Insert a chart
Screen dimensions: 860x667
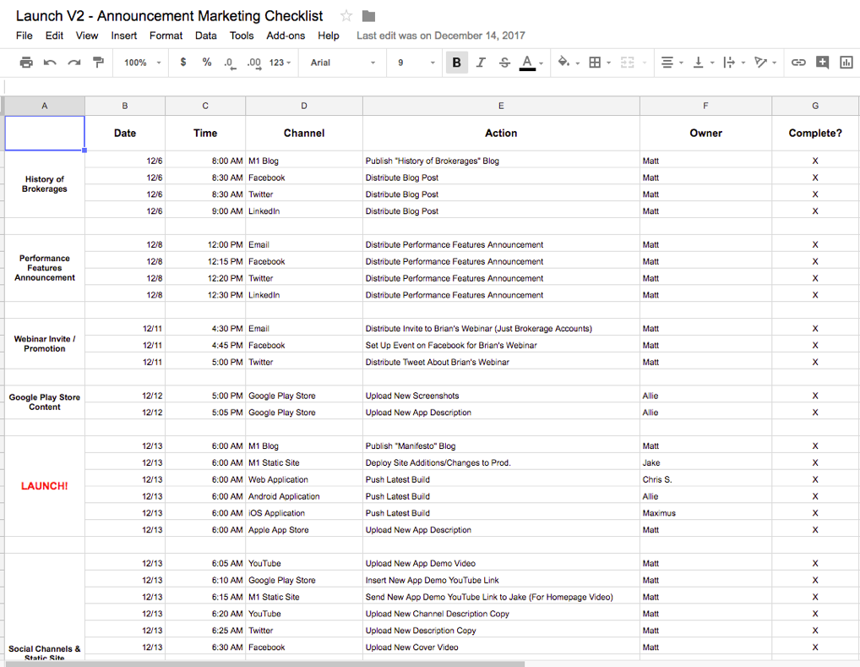[846, 63]
